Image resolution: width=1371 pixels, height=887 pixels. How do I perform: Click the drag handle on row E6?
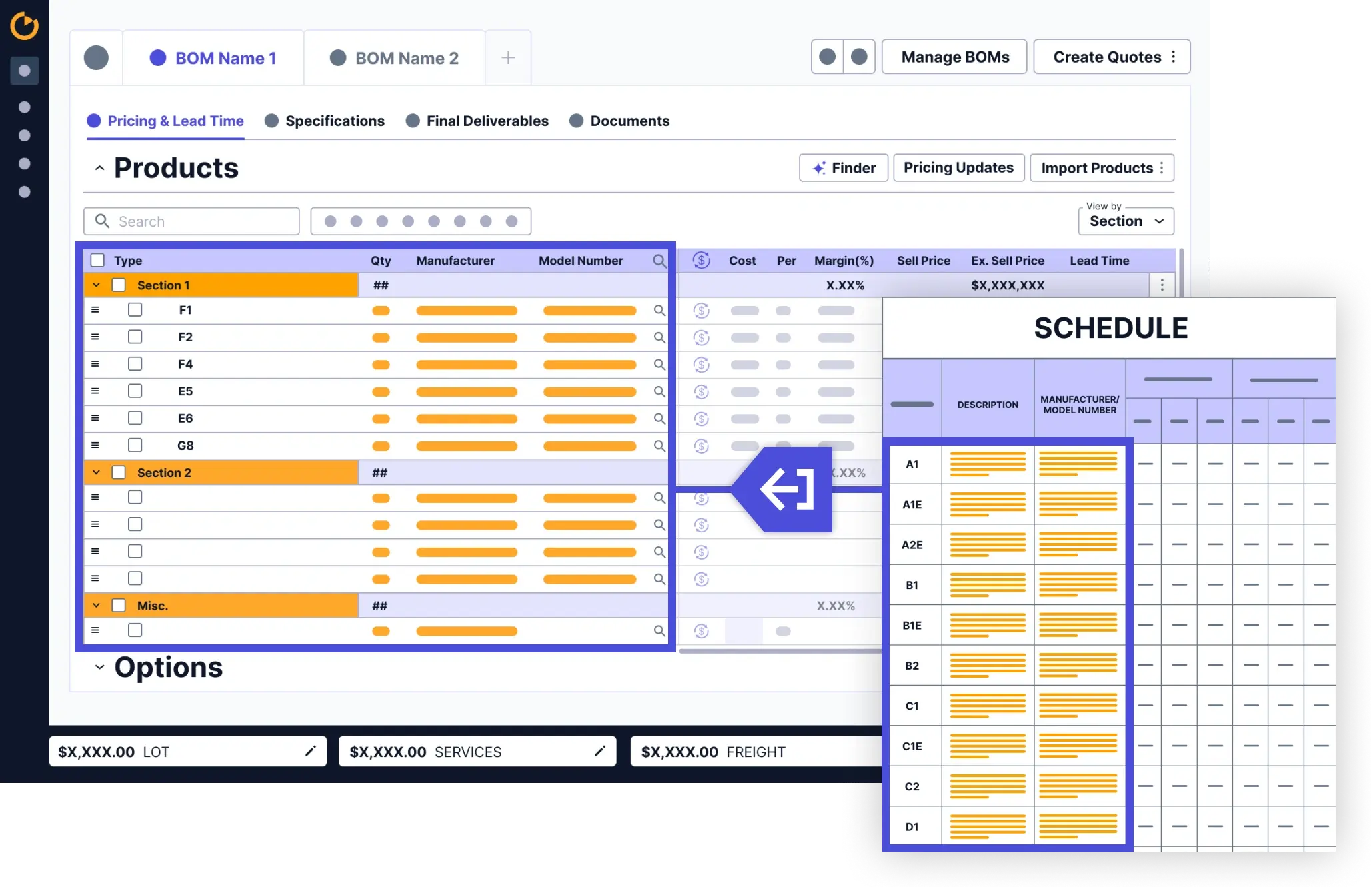(95, 418)
